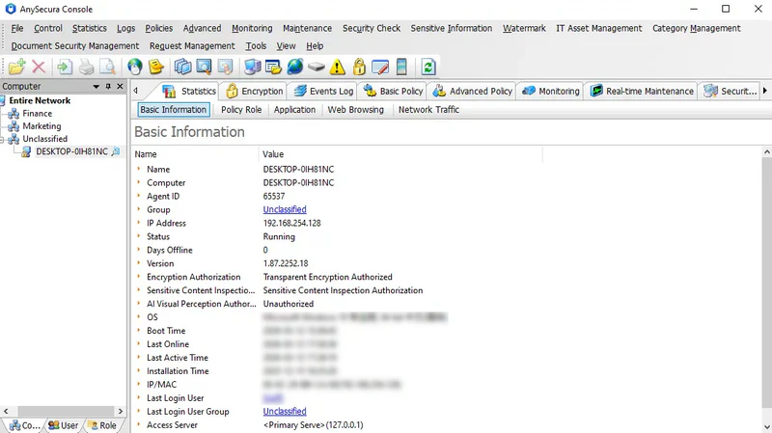The image size is (772, 433).
Task: Pin the Computer panel with pushpin icon
Action: tap(108, 86)
